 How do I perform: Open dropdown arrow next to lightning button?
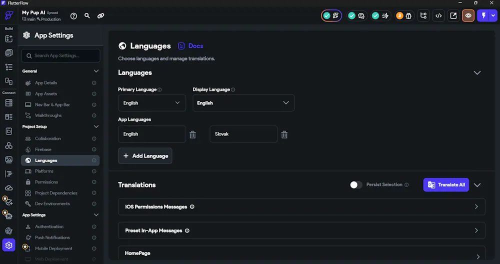(x=493, y=15)
